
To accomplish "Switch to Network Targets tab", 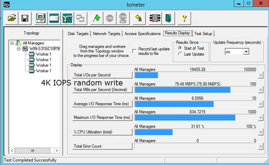I will 106,34.
